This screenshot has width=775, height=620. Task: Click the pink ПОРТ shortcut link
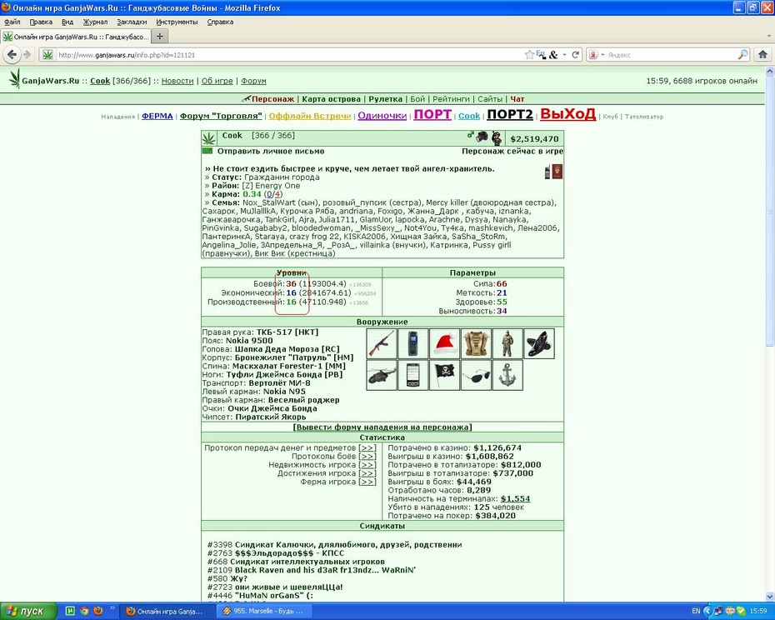(432, 115)
